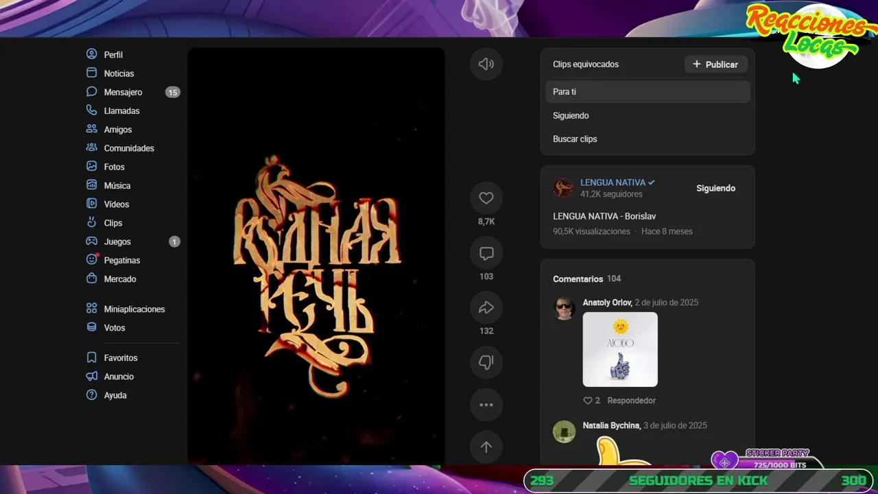
Task: Open the ЛЮБО sticker image in comment
Action: pos(620,349)
